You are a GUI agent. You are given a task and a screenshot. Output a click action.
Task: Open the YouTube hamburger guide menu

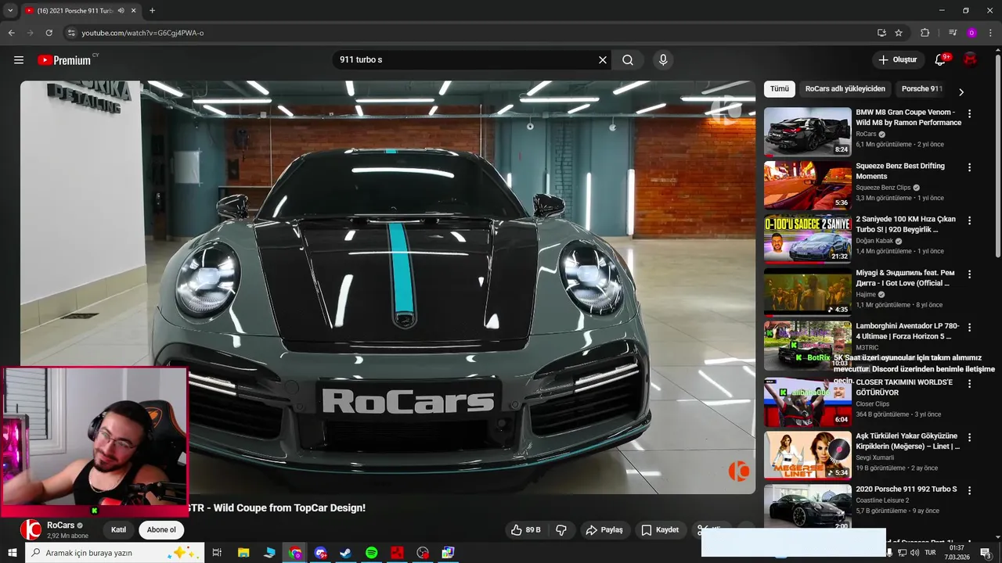click(x=19, y=60)
